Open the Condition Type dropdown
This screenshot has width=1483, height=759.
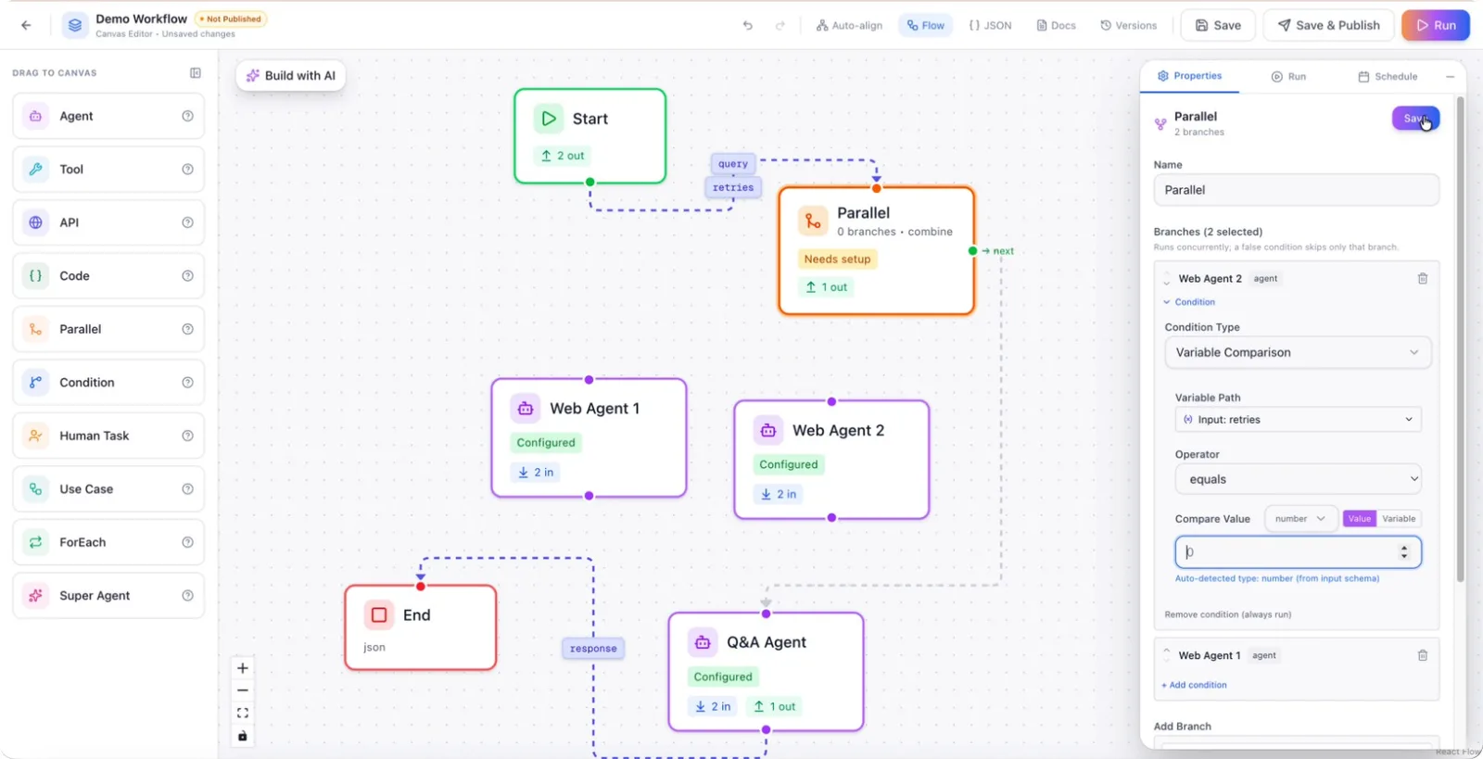[x=1298, y=352]
